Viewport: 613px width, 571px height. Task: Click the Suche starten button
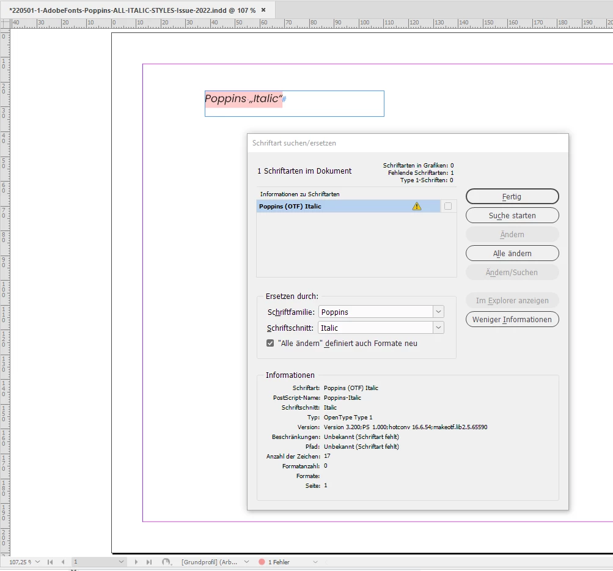click(x=512, y=215)
